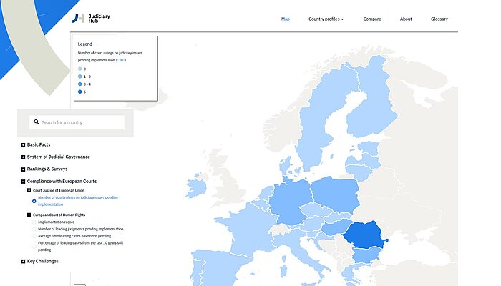Collapse Compliance with European Courts section
This screenshot has height=286, width=501.
click(x=23, y=182)
